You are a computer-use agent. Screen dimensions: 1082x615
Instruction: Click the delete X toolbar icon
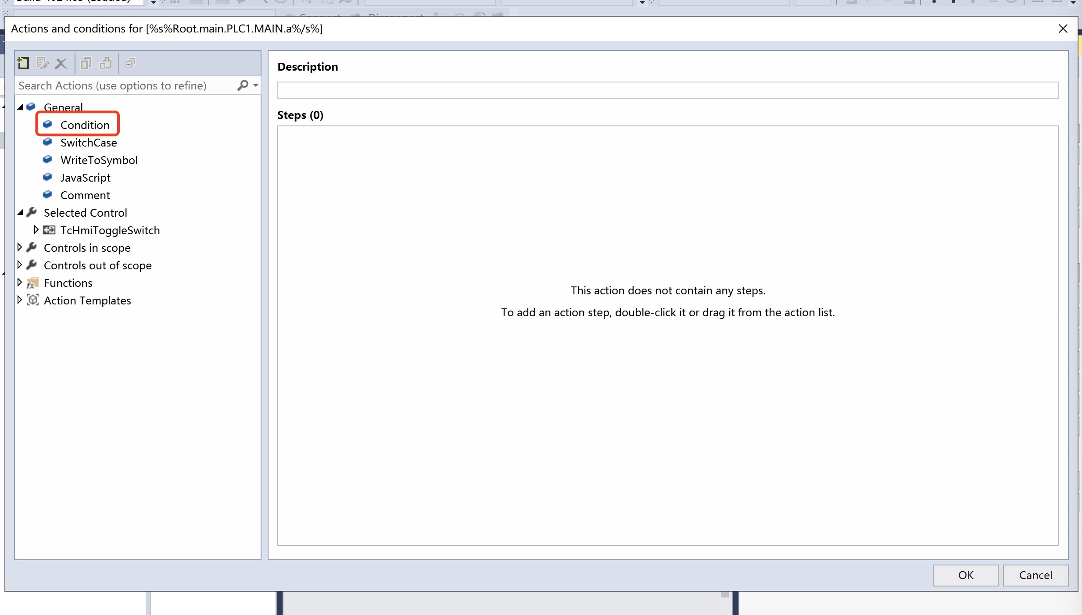point(61,64)
